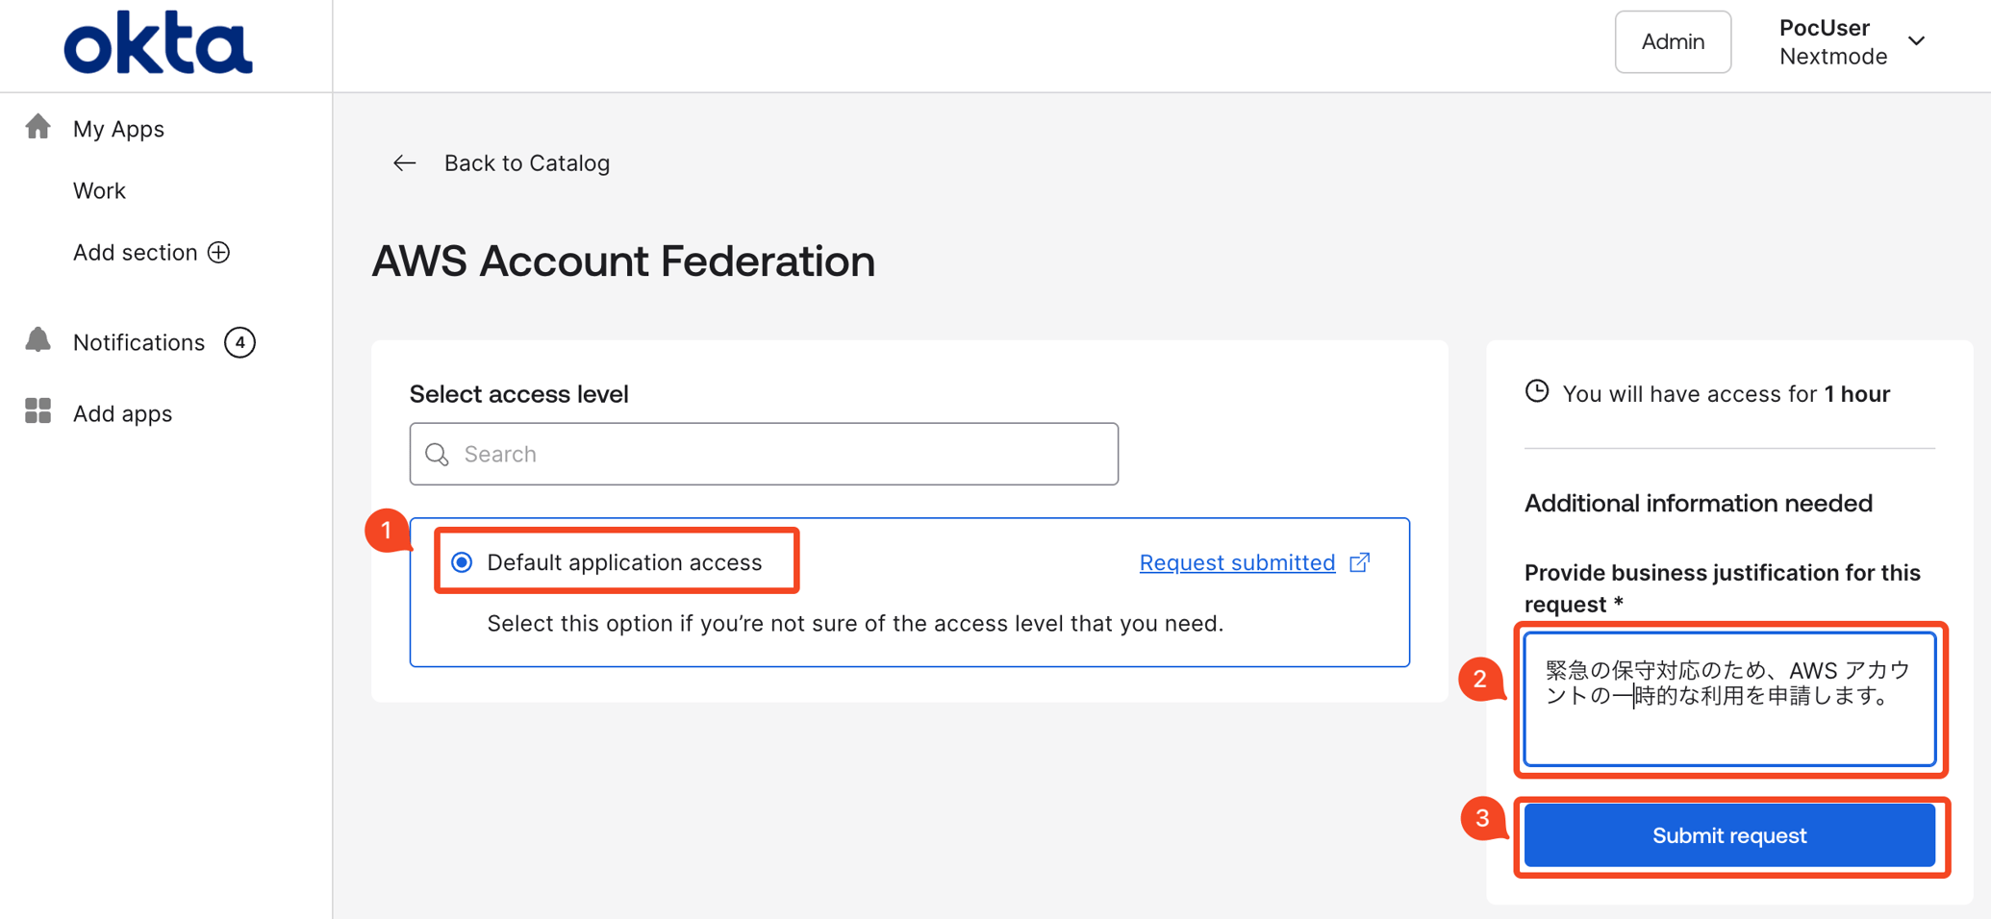Click the clock icon beside access duration
Image resolution: width=1991 pixels, height=919 pixels.
click(x=1538, y=391)
